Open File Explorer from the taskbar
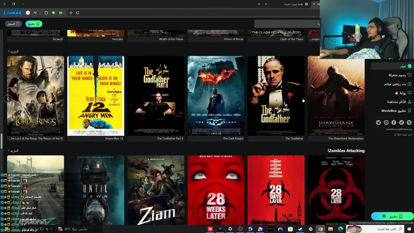414x233 pixels. [330, 229]
